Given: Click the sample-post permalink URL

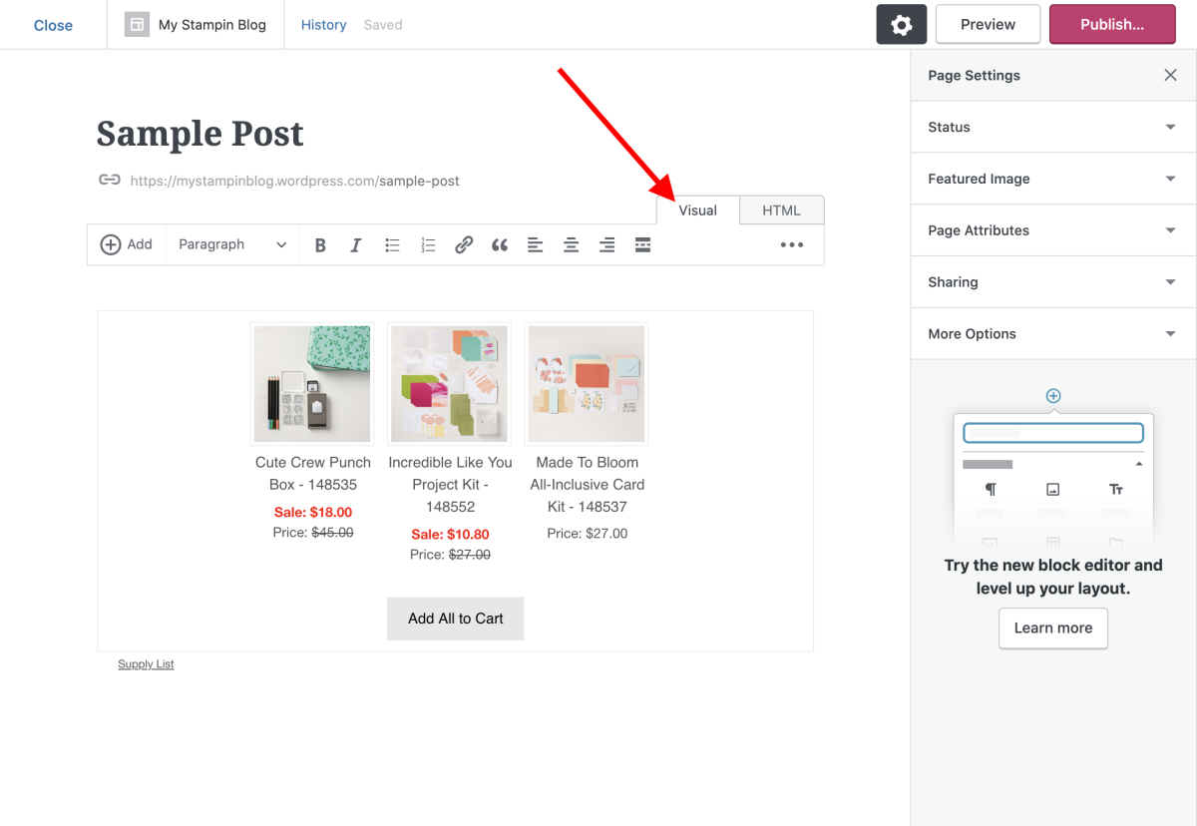Looking at the screenshot, I should [294, 181].
